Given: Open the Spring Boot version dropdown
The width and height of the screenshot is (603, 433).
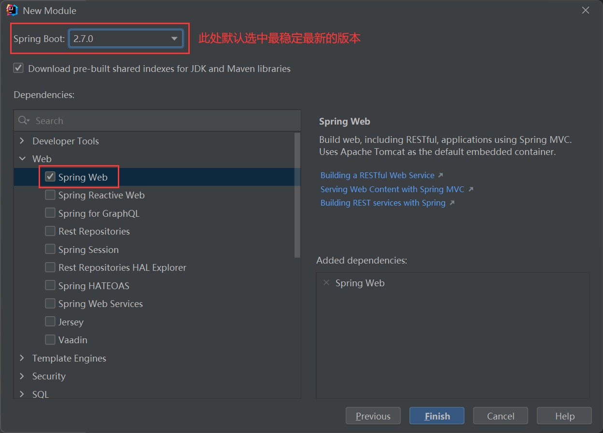Looking at the screenshot, I should pos(174,39).
